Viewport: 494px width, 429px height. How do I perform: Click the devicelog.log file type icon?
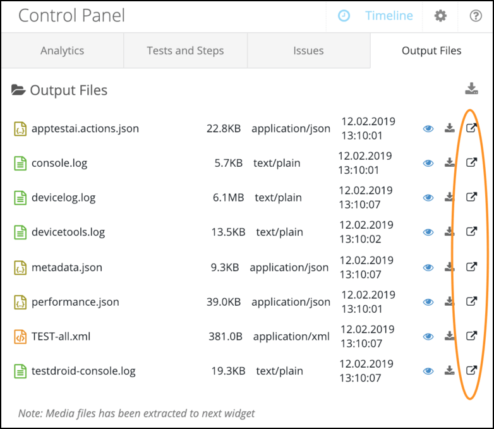coord(20,198)
